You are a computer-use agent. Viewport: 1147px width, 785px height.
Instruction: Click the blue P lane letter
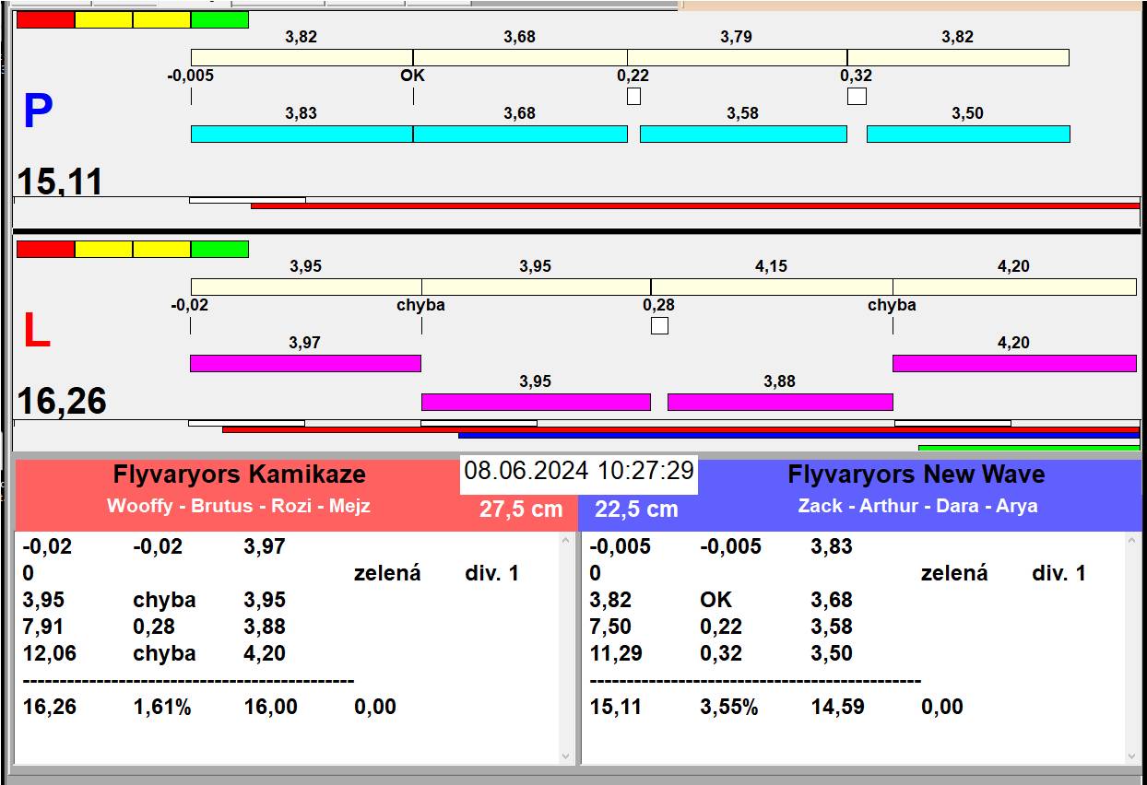(x=38, y=111)
